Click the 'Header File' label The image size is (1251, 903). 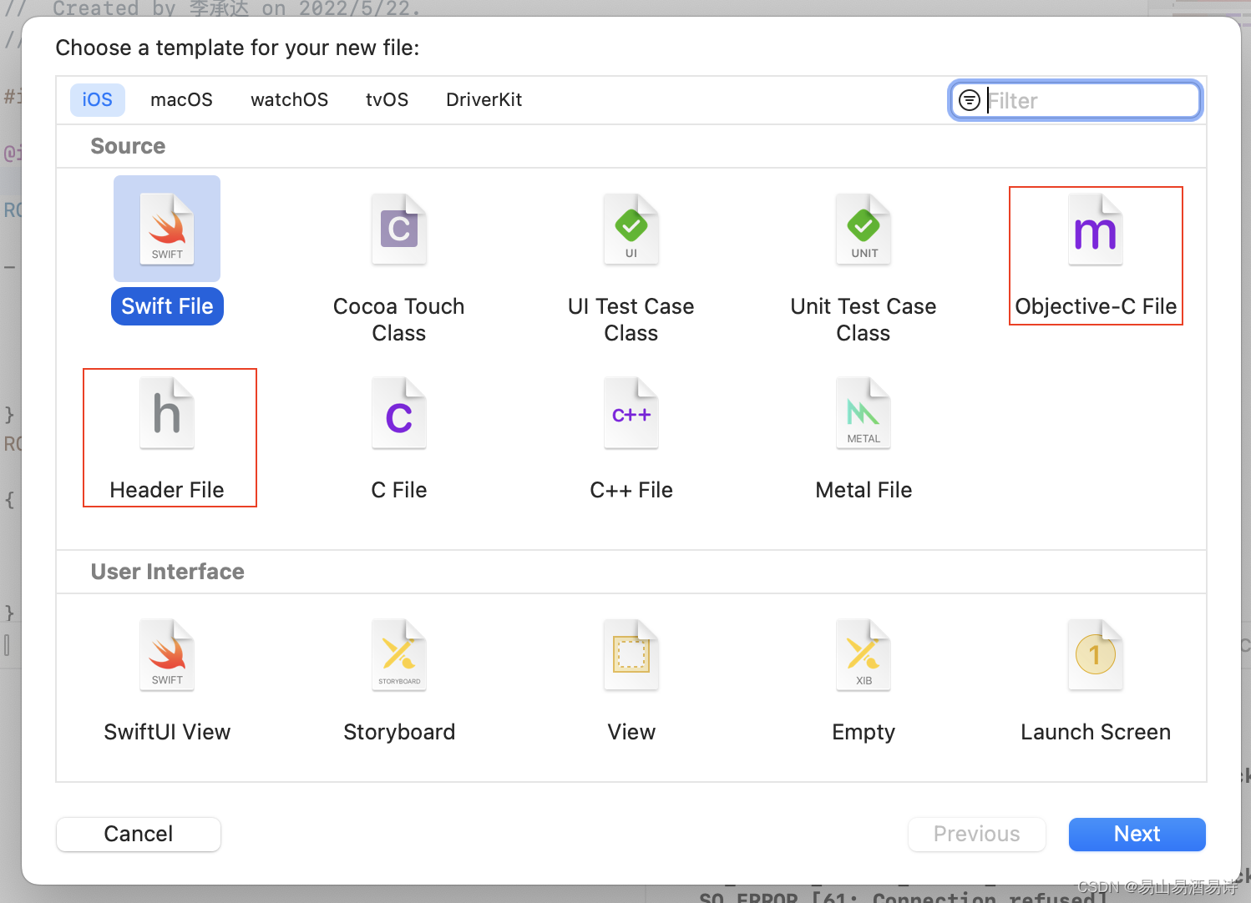[x=167, y=490]
